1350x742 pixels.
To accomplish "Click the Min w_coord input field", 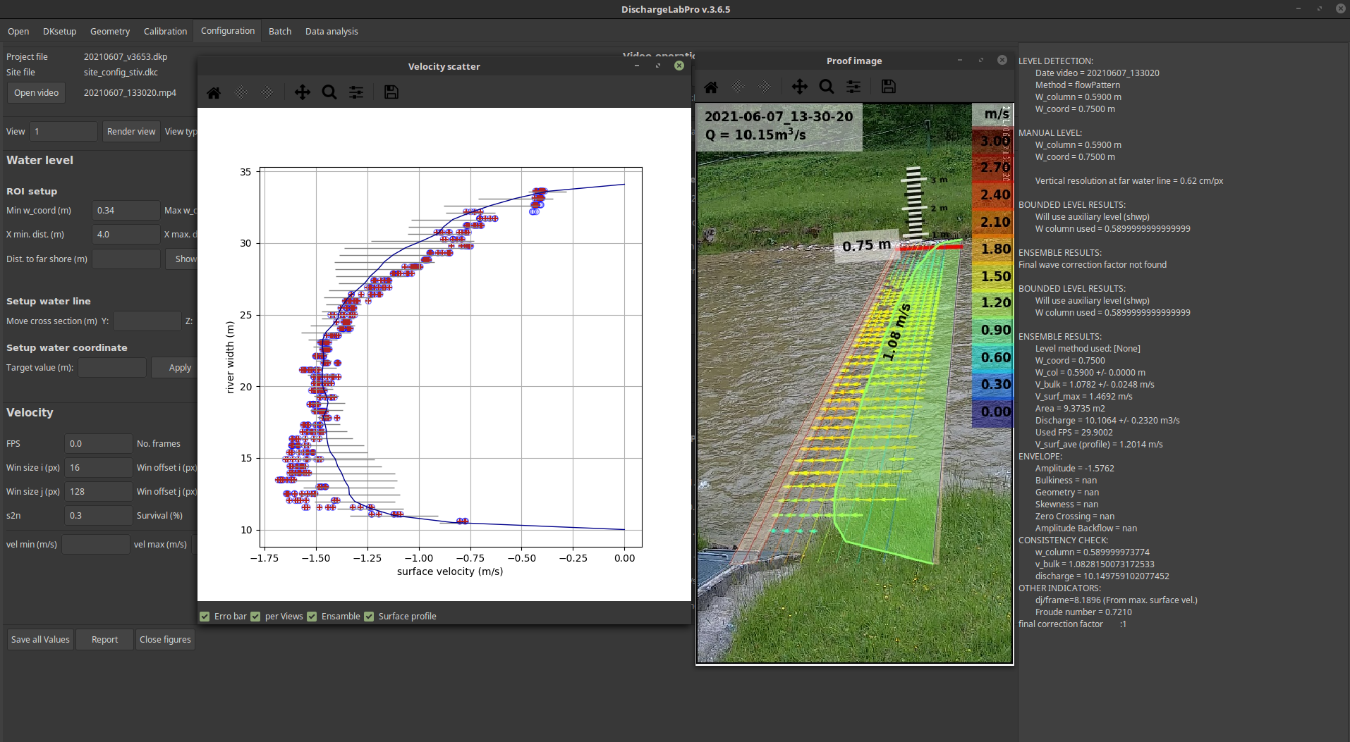I will (x=126, y=210).
